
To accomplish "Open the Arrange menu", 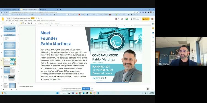I will (30, 20).
